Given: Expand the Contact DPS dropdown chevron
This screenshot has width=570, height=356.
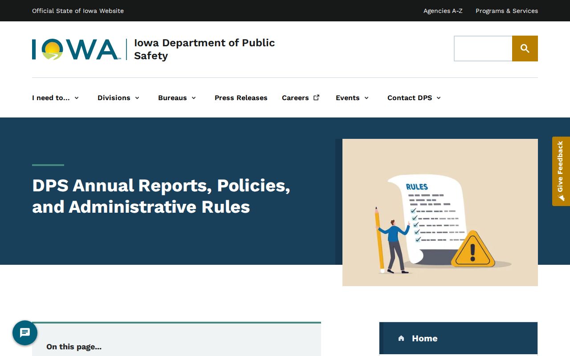Looking at the screenshot, I should click(439, 98).
